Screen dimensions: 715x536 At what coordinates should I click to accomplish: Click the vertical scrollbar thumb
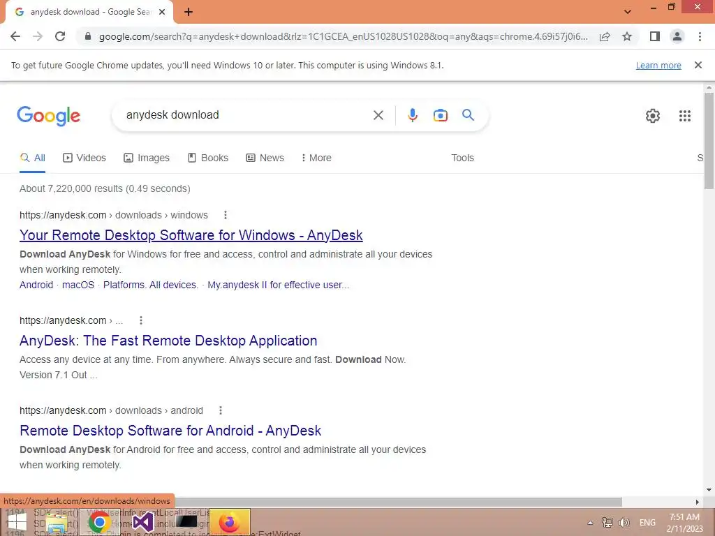click(709, 141)
